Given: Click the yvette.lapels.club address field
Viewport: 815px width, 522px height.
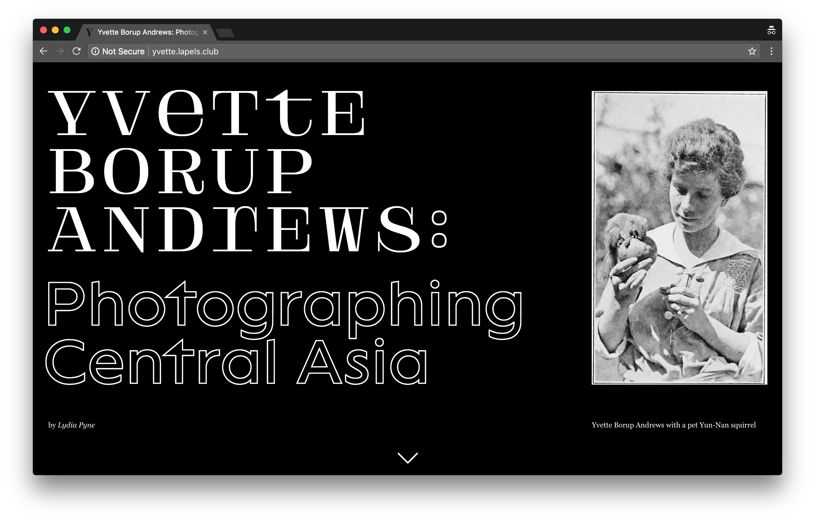Looking at the screenshot, I should (185, 51).
